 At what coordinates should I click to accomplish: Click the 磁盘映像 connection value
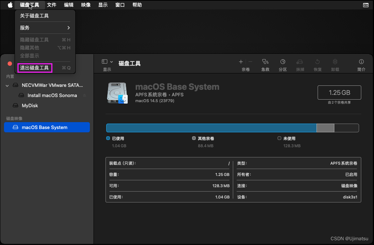pos(349,186)
